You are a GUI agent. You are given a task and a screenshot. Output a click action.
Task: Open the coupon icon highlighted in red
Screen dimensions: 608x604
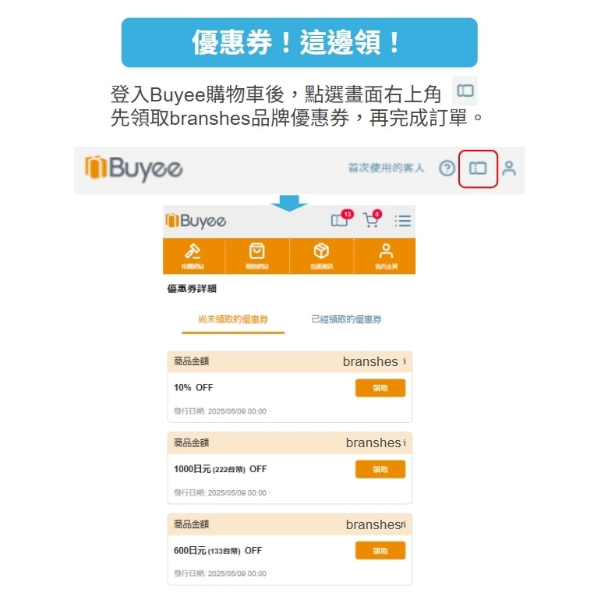[478, 169]
